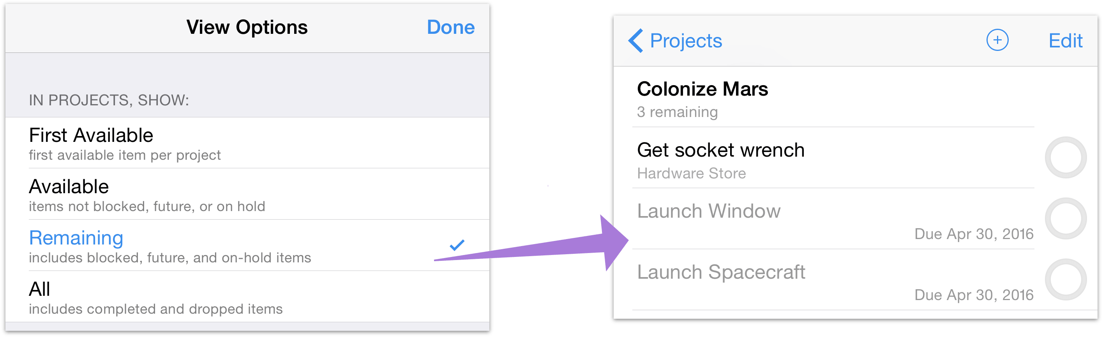This screenshot has width=1103, height=337.
Task: Select the First Available view option
Action: [x=91, y=135]
